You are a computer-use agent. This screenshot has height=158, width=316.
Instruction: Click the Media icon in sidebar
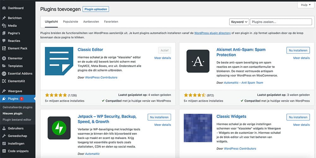click(x=4, y=26)
